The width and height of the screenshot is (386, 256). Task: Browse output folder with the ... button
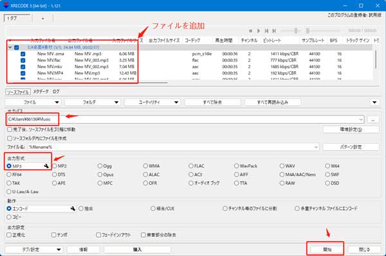[x=373, y=120]
